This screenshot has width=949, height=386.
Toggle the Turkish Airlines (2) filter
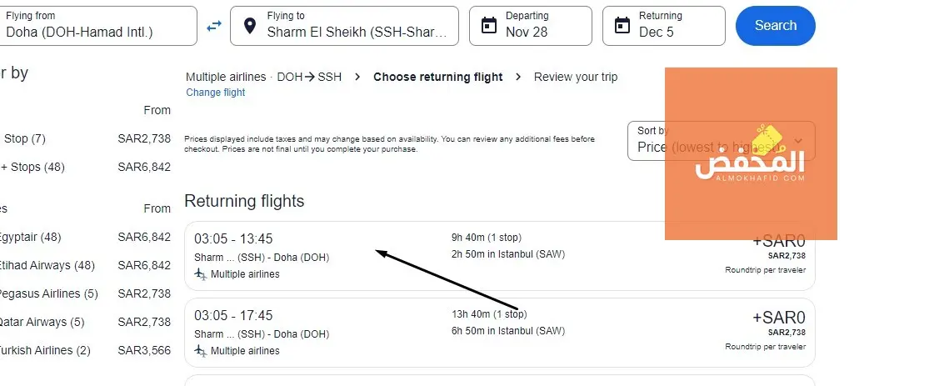43,350
